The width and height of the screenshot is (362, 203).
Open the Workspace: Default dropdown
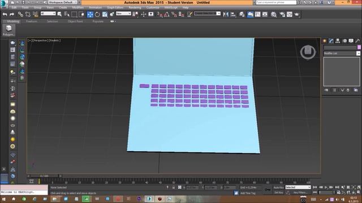[x=63, y=2]
